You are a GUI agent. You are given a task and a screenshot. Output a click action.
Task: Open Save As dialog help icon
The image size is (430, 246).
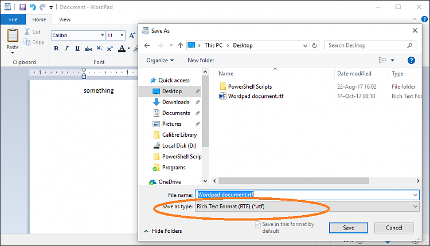coord(411,61)
